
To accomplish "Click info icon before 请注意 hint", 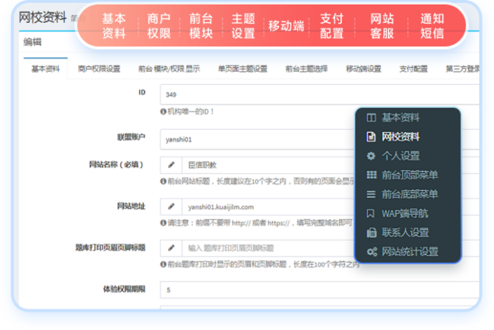I will (163, 223).
